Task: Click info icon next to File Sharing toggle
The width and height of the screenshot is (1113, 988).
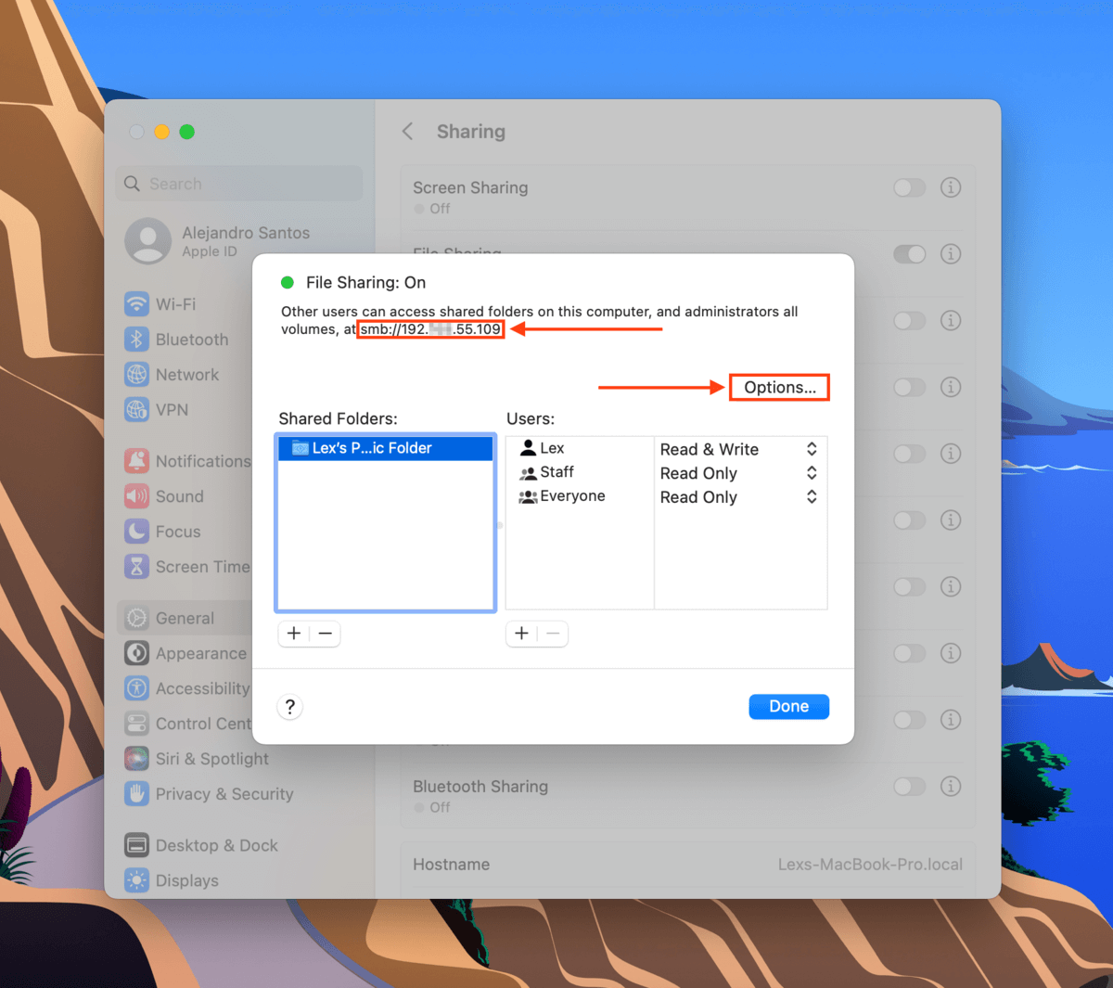Action: (951, 254)
